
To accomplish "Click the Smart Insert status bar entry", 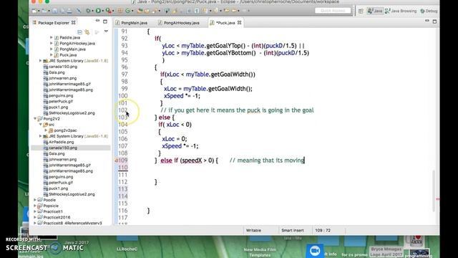I will tap(293, 231).
